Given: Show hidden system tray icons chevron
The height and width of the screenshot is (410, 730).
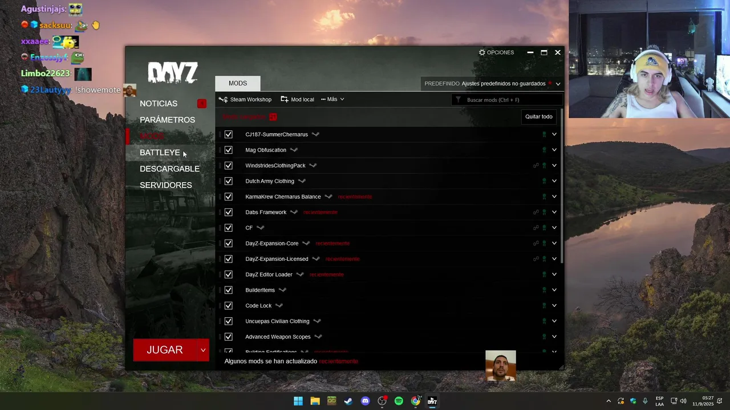Looking at the screenshot, I should click(x=608, y=401).
